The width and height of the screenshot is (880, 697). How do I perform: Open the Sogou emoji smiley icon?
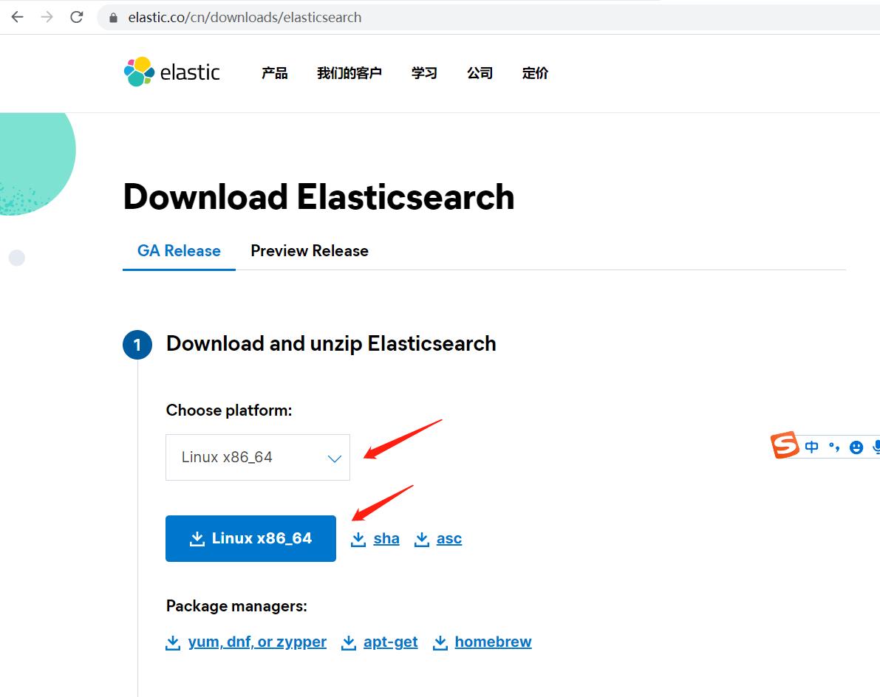(856, 447)
